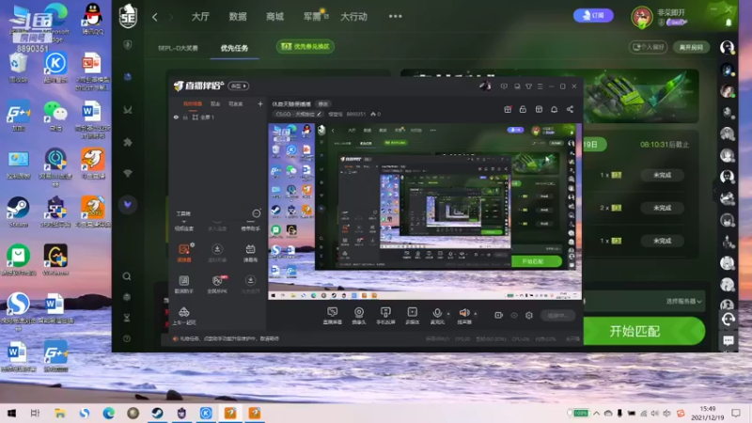Expand the more (...) menu in 5E
Screen dimensions: 752x423
pos(395,16)
